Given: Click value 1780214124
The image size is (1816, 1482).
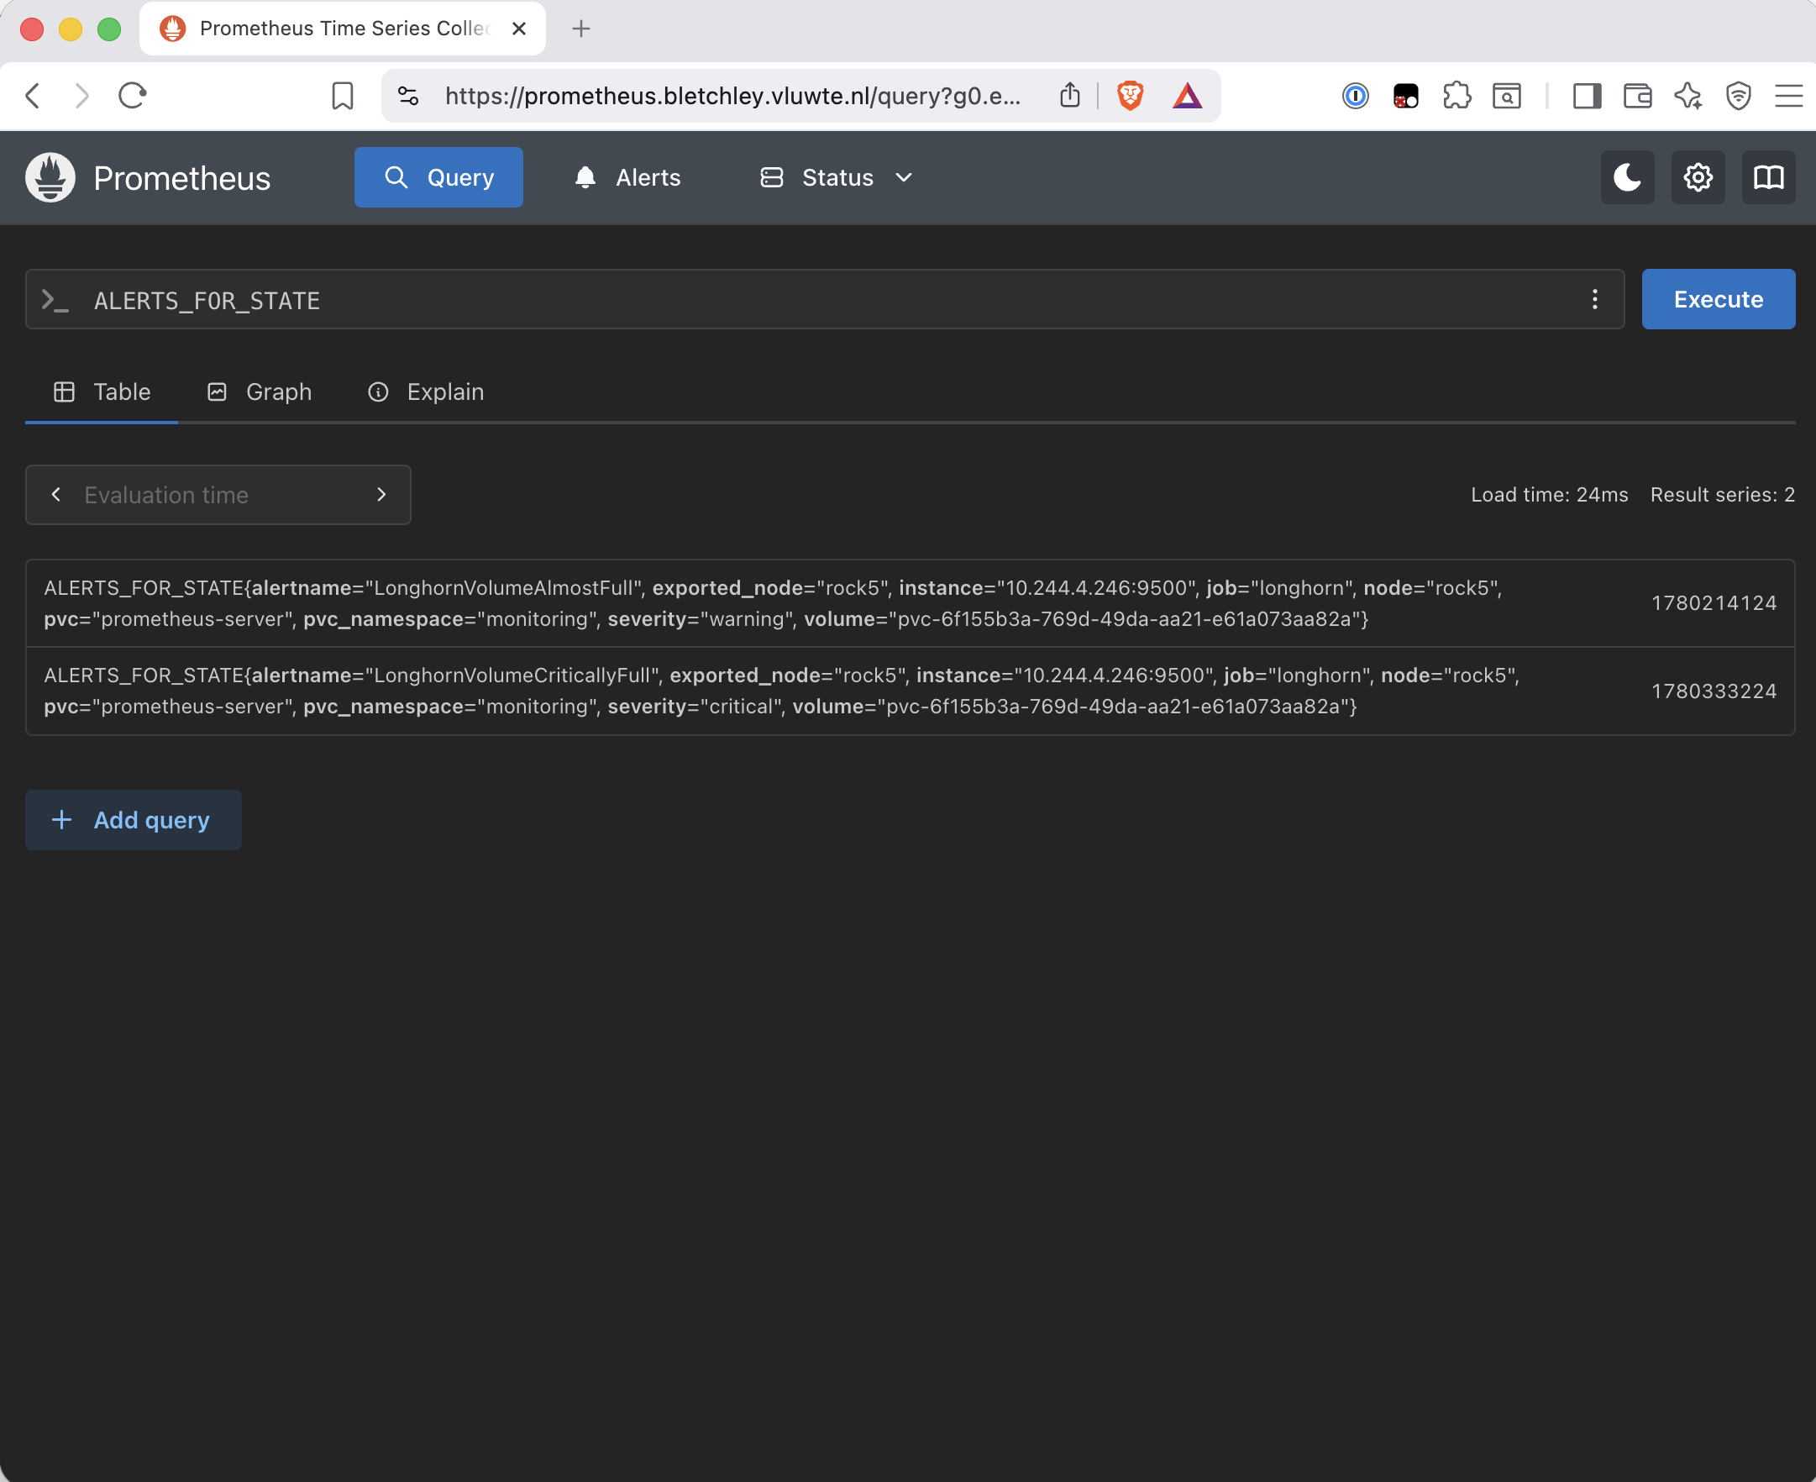Looking at the screenshot, I should point(1714,602).
